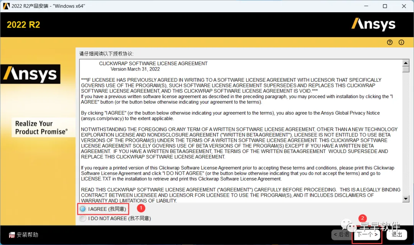The height and width of the screenshot is (245, 414).
Task: Click the 退出 exit button
Action: (397, 234)
